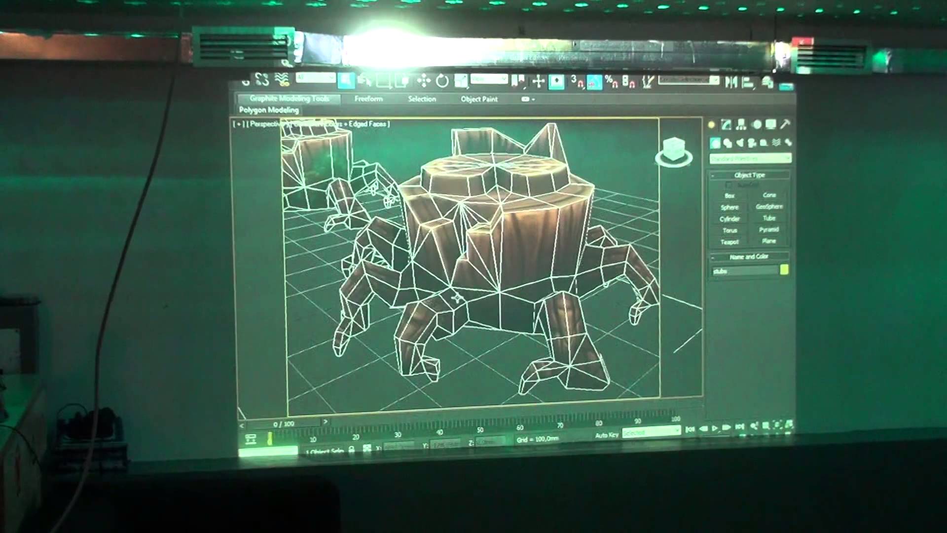Toggle Keyboard Shortcut Override icon
Image resolution: width=947 pixels, height=533 pixels.
pyautogui.click(x=557, y=81)
